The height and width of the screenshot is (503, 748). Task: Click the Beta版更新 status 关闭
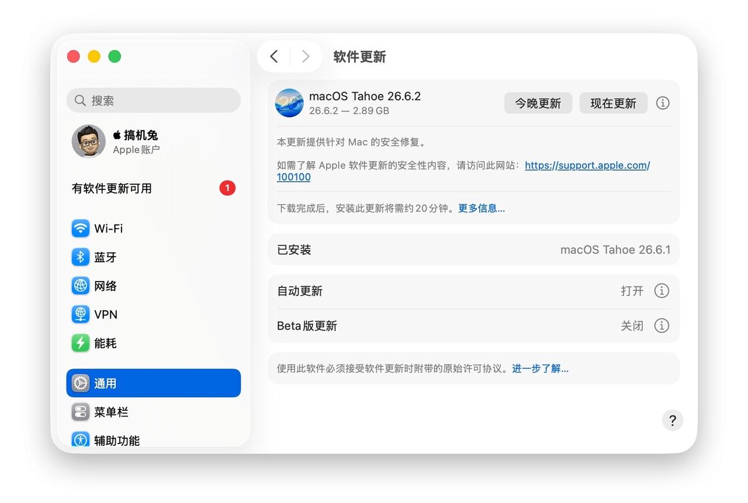pyautogui.click(x=632, y=325)
